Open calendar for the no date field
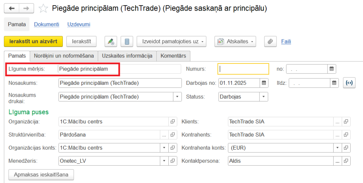 [331, 69]
